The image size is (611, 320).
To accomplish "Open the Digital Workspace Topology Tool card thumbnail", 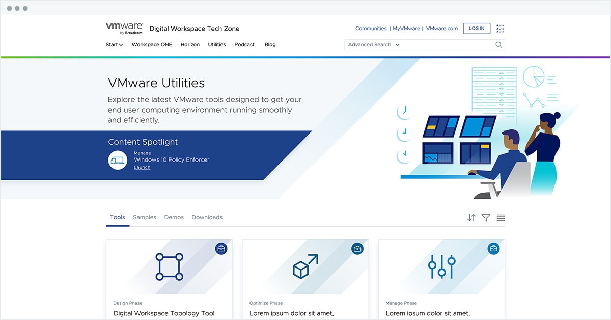I will click(x=169, y=266).
